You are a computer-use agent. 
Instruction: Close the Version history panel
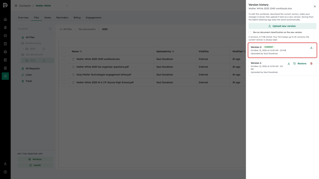315,7
